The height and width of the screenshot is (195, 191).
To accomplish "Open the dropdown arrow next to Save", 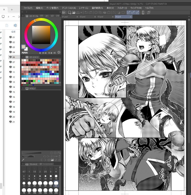I will [81, 12].
